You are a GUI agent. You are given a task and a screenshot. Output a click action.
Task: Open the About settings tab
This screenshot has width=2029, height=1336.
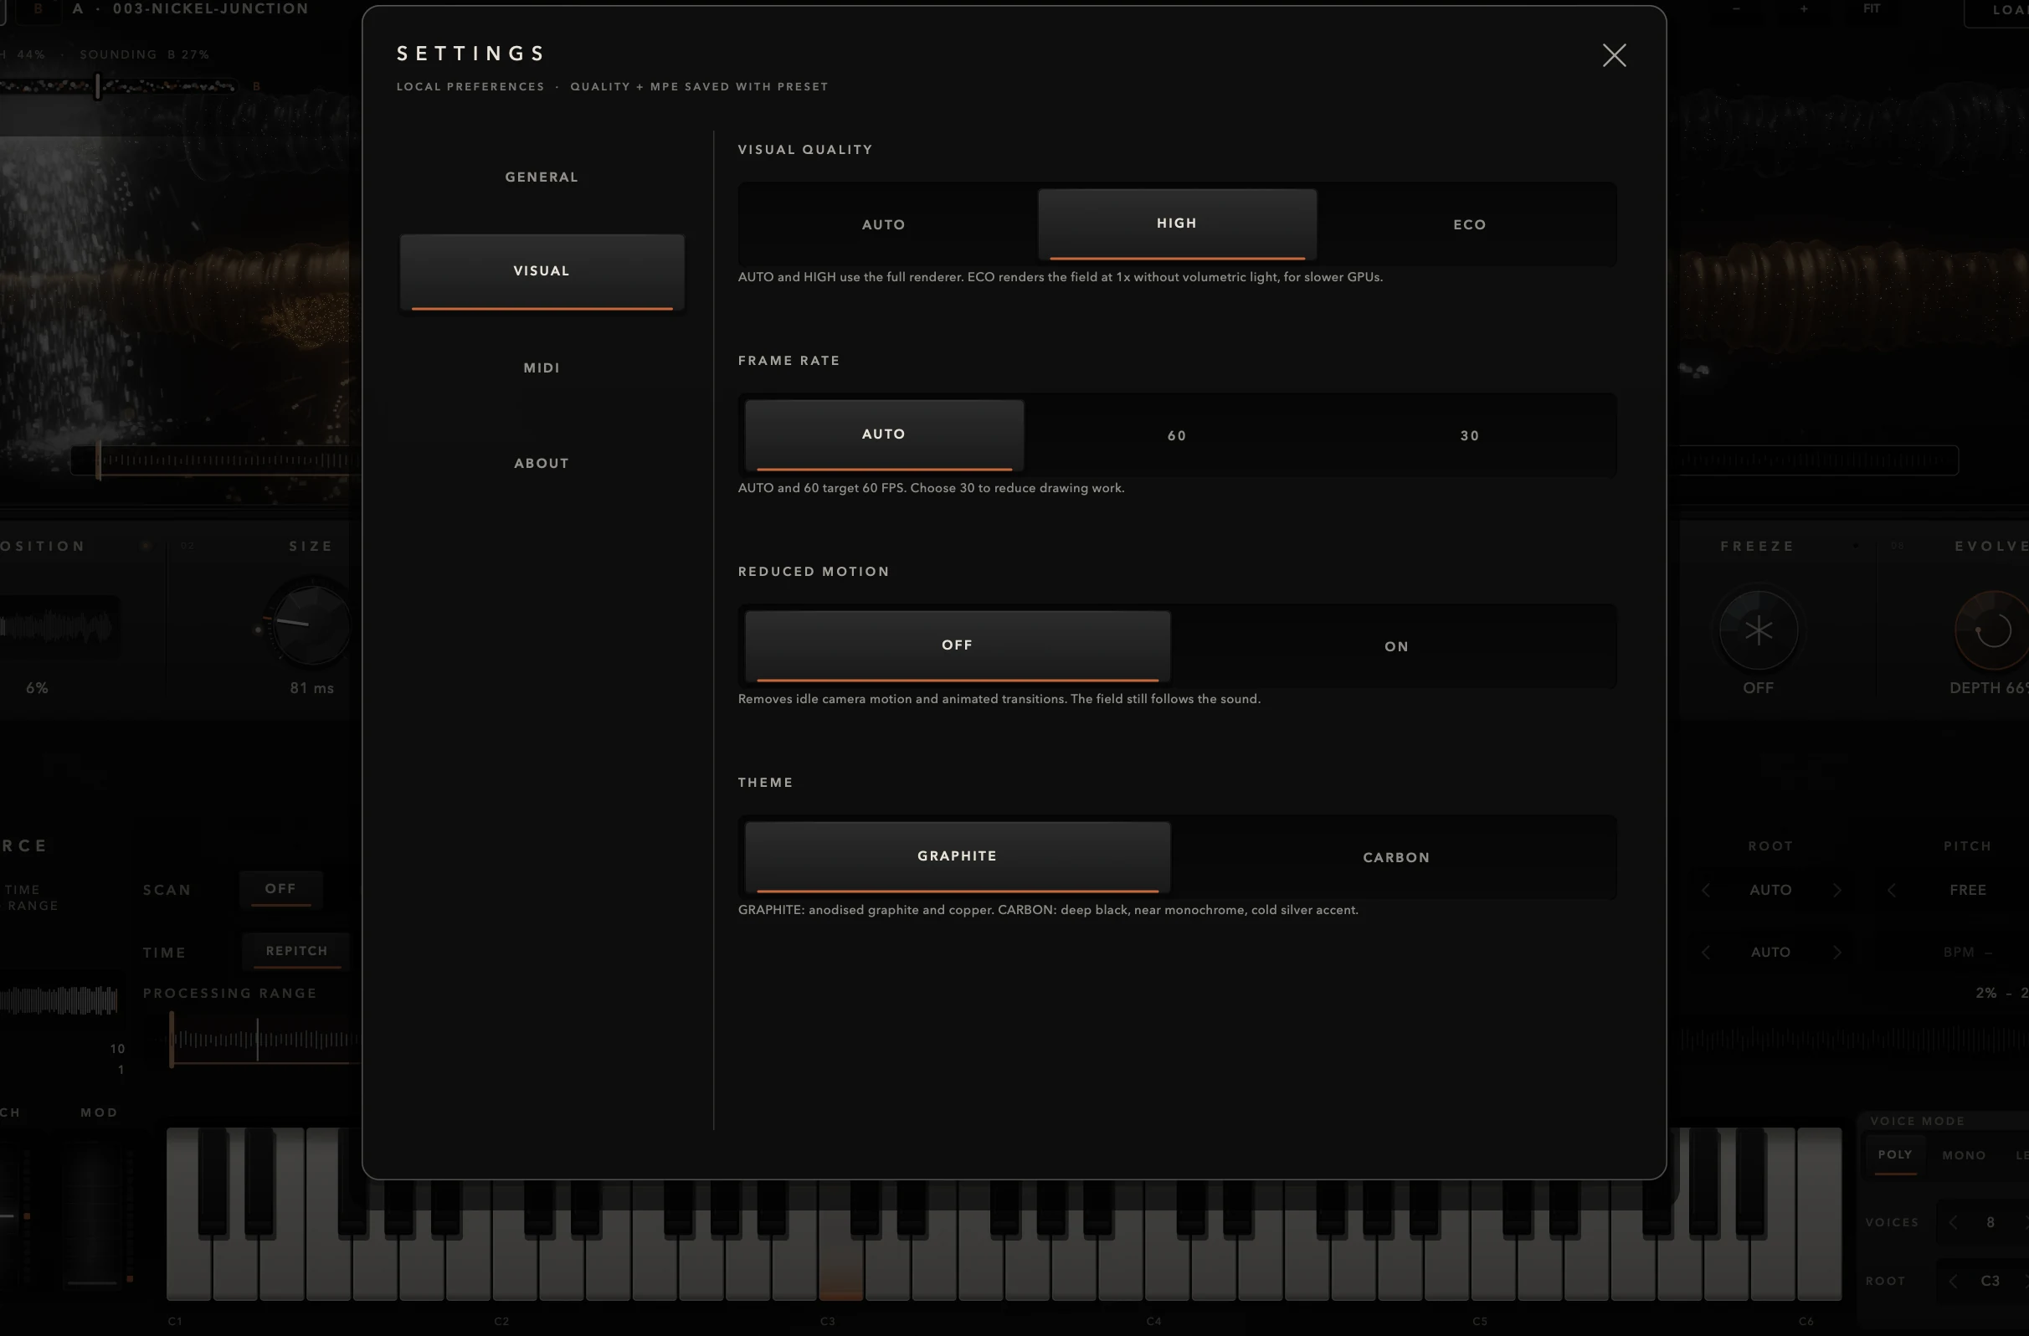point(542,463)
